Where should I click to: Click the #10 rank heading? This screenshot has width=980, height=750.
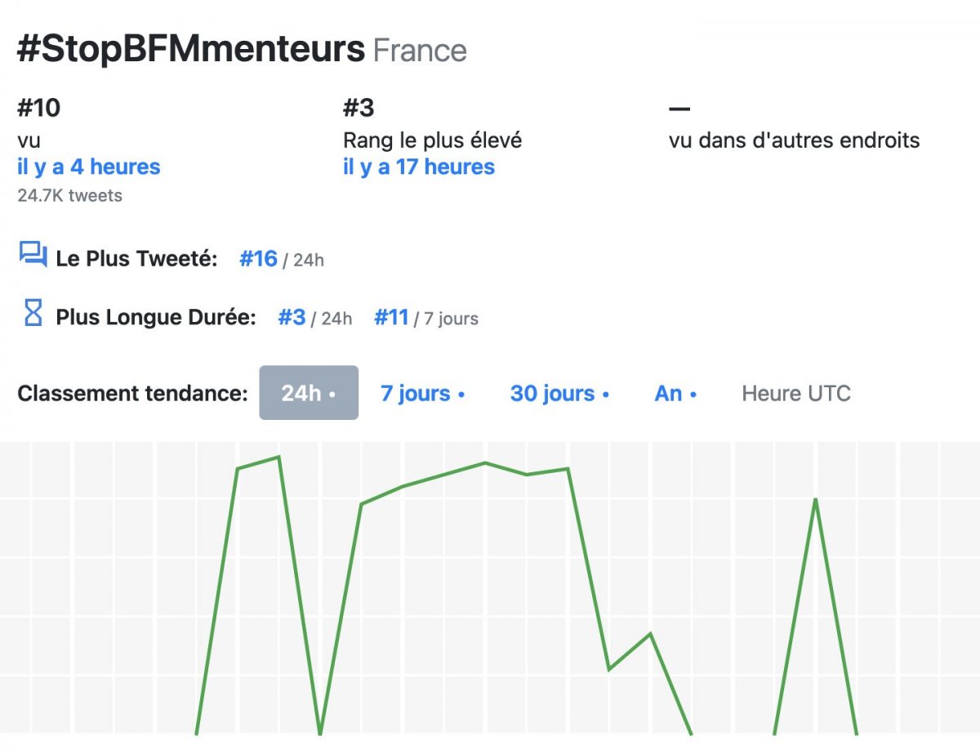[39, 108]
